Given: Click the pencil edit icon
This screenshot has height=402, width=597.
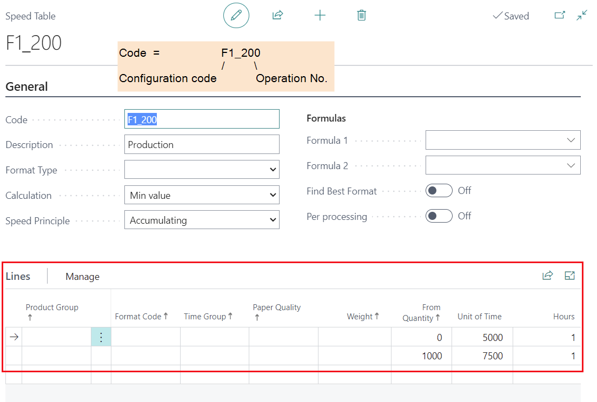Looking at the screenshot, I should pos(236,16).
